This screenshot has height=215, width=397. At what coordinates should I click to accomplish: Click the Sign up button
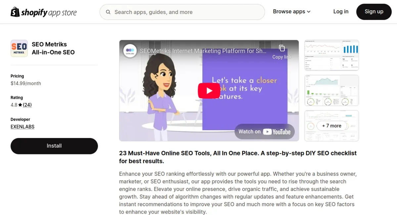point(374,12)
